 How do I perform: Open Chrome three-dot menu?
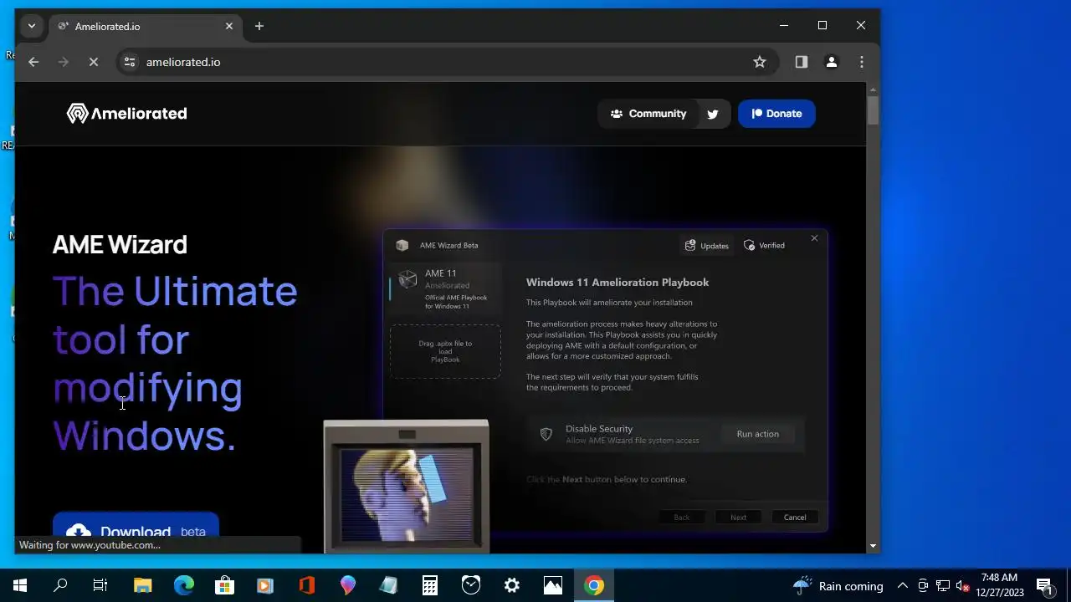coord(862,62)
